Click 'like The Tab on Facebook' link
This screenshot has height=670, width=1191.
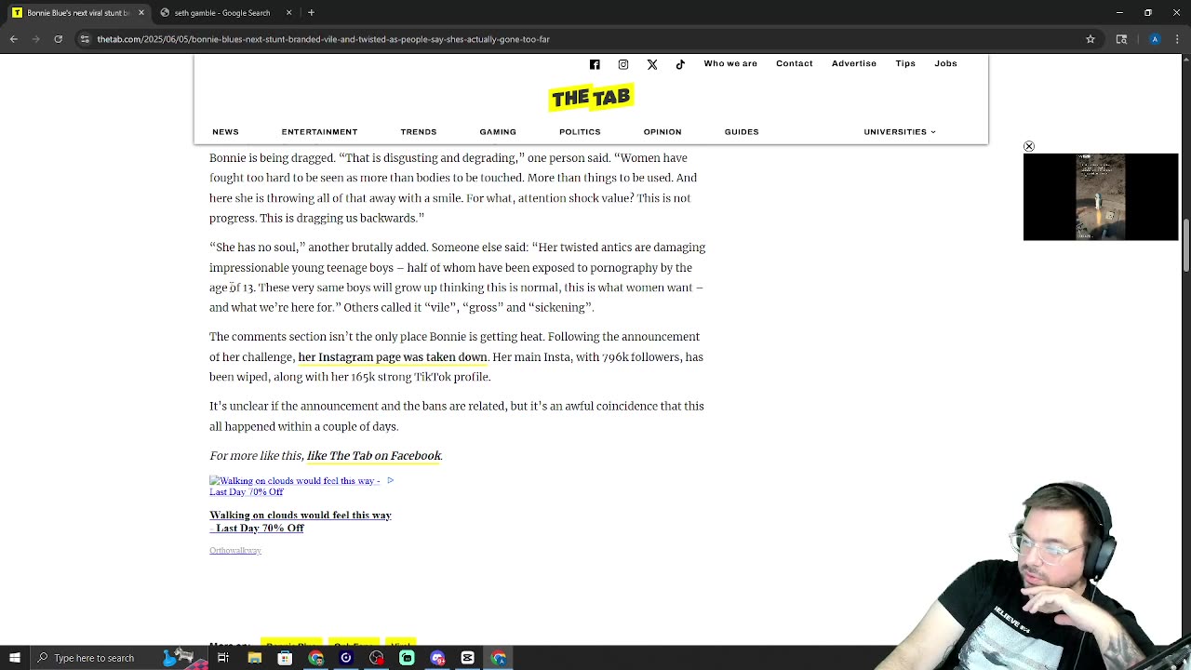[x=374, y=456]
